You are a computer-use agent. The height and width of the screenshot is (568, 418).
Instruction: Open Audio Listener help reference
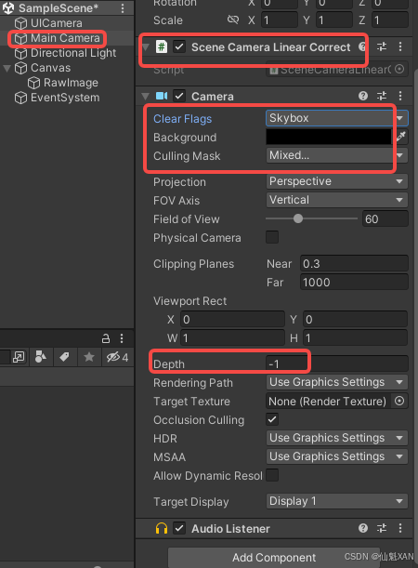(363, 528)
